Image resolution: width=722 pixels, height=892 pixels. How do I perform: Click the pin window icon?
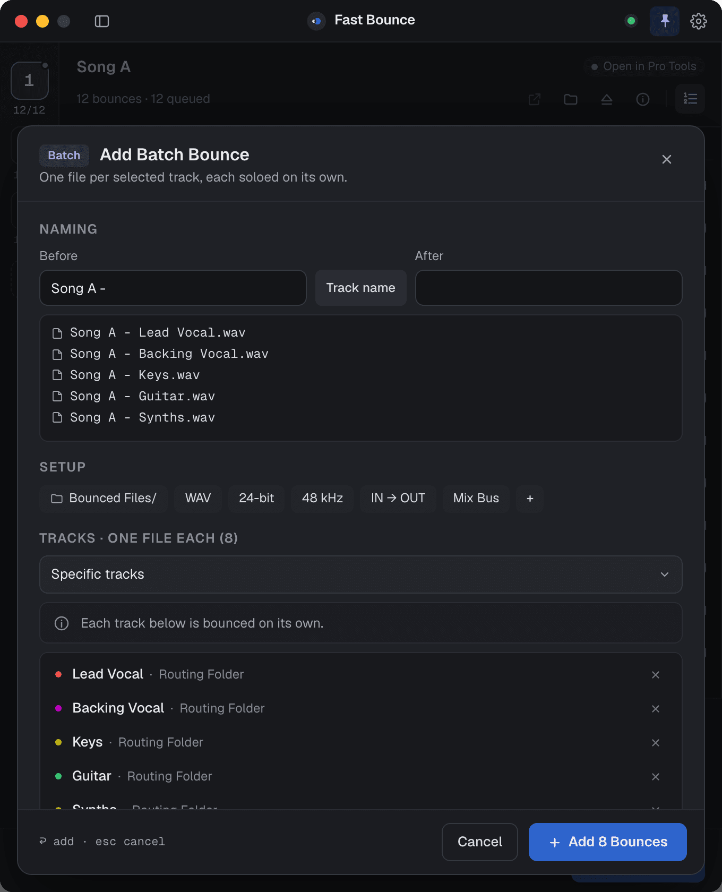click(x=665, y=21)
